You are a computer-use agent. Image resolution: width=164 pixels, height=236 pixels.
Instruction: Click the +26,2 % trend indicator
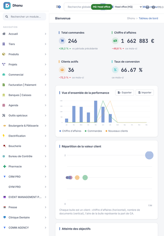pos(65,48)
